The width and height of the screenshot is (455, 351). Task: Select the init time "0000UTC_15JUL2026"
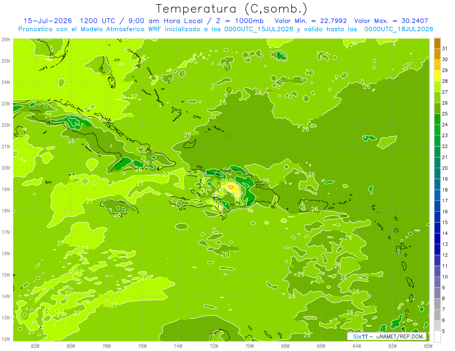click(259, 29)
